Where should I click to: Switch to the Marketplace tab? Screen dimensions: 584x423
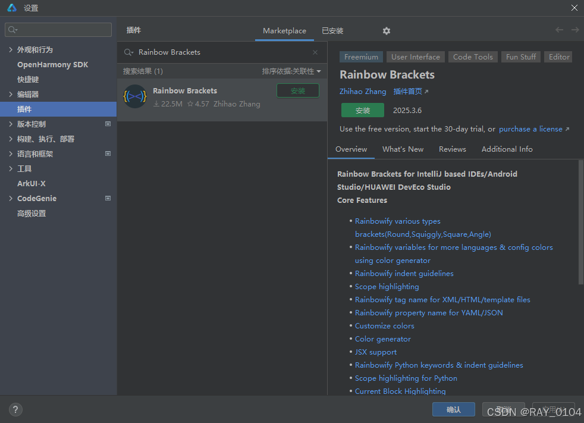(x=284, y=31)
